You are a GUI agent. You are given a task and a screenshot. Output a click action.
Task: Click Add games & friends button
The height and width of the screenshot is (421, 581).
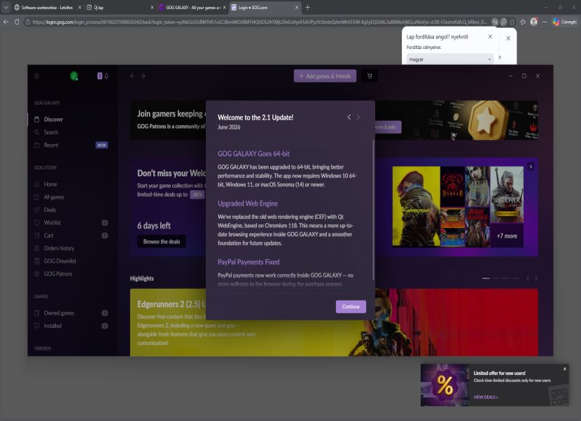[x=325, y=76]
